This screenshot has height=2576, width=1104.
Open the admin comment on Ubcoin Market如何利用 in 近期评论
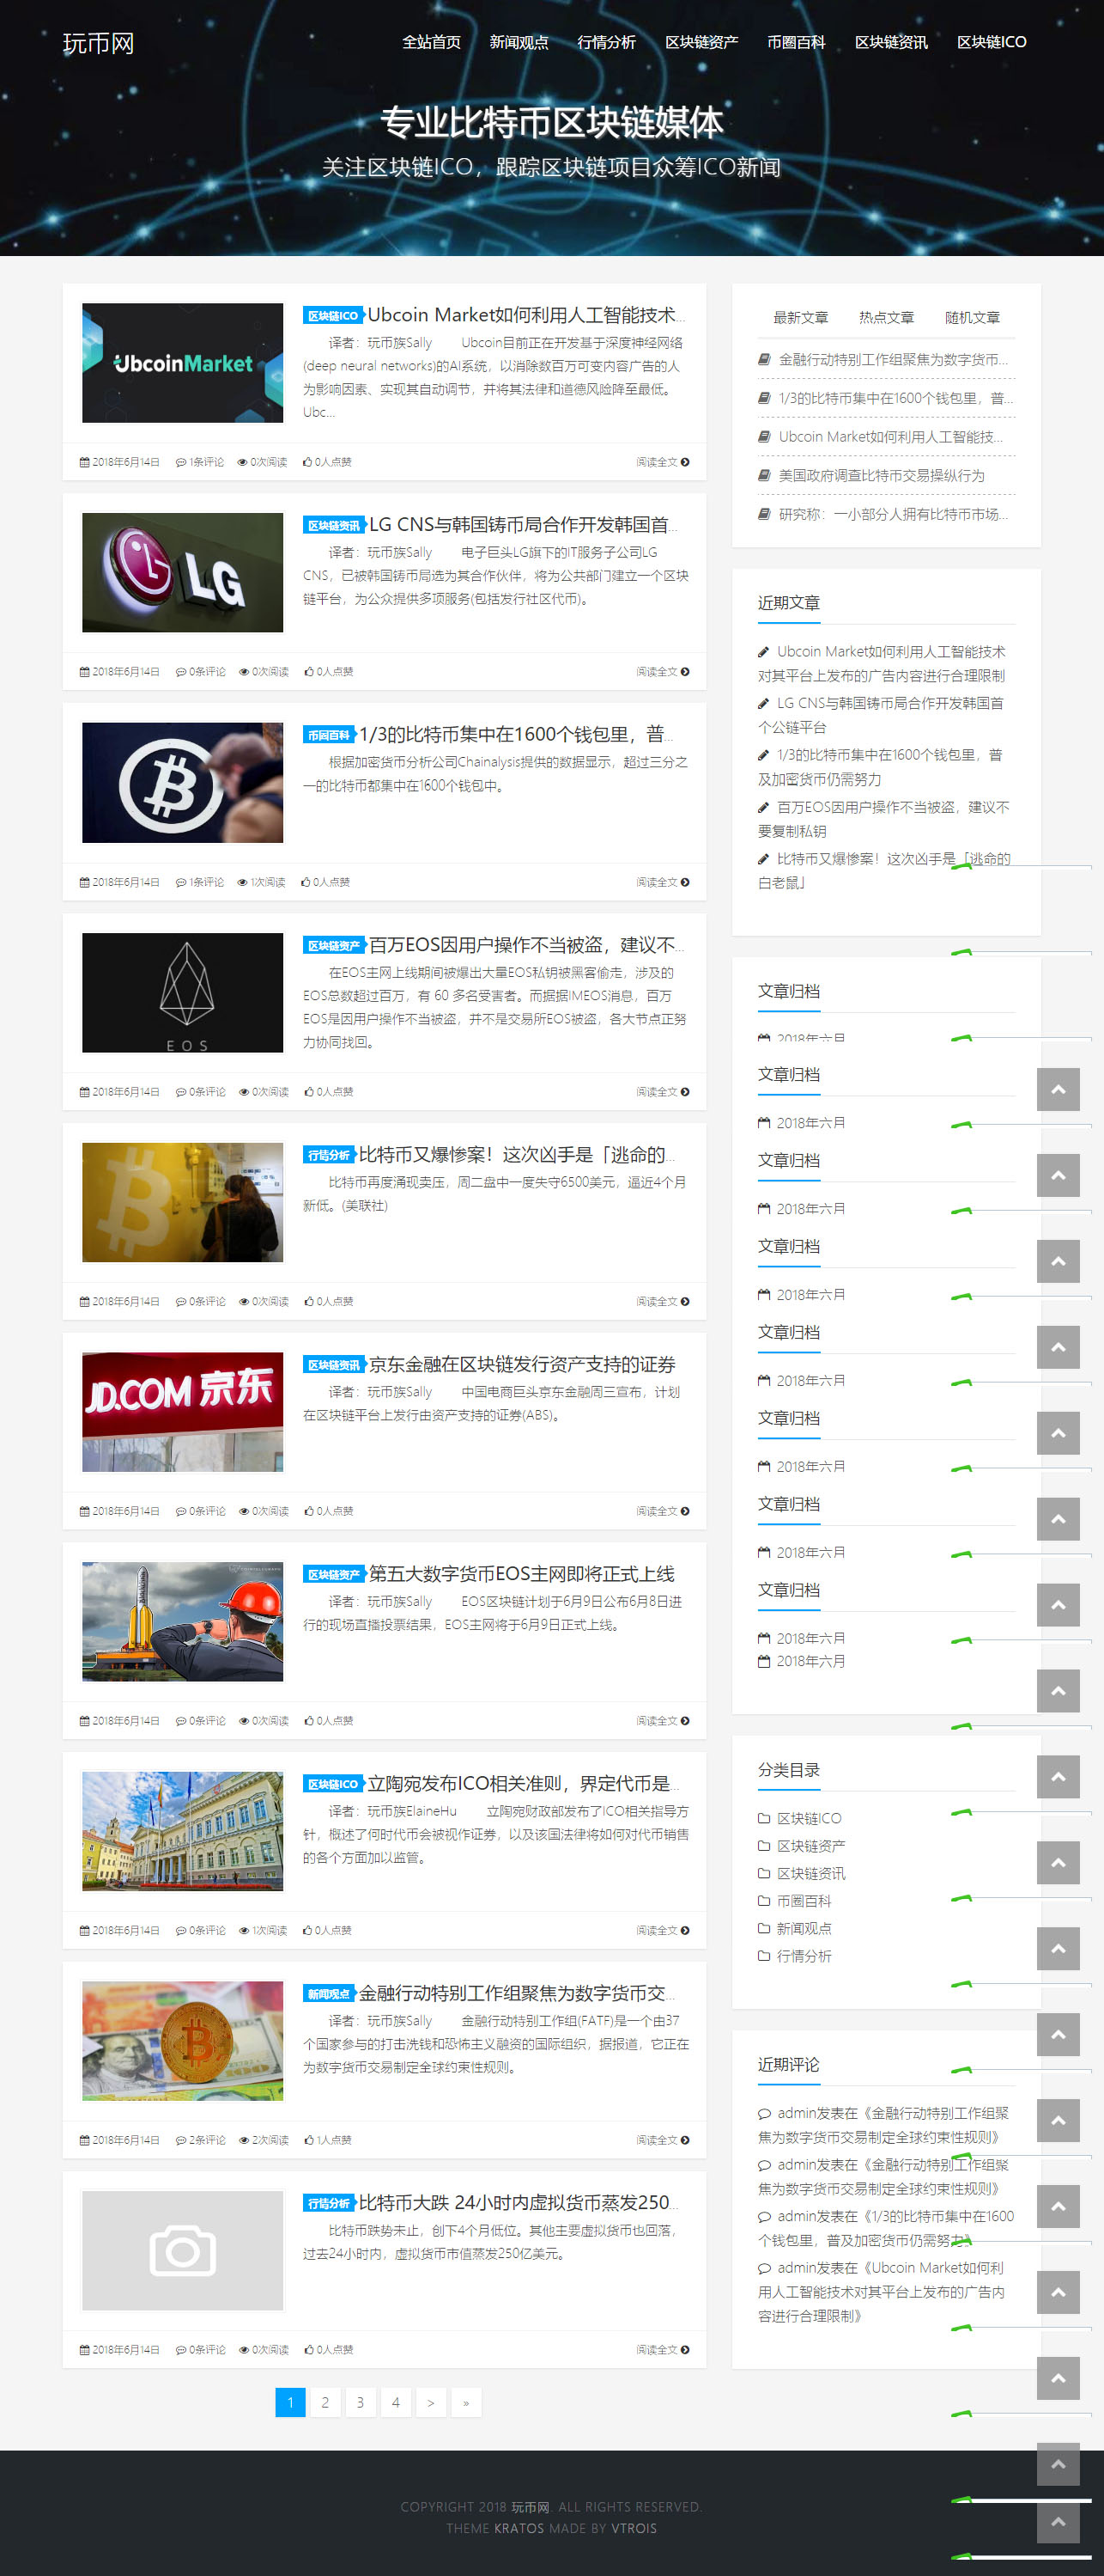click(881, 2292)
